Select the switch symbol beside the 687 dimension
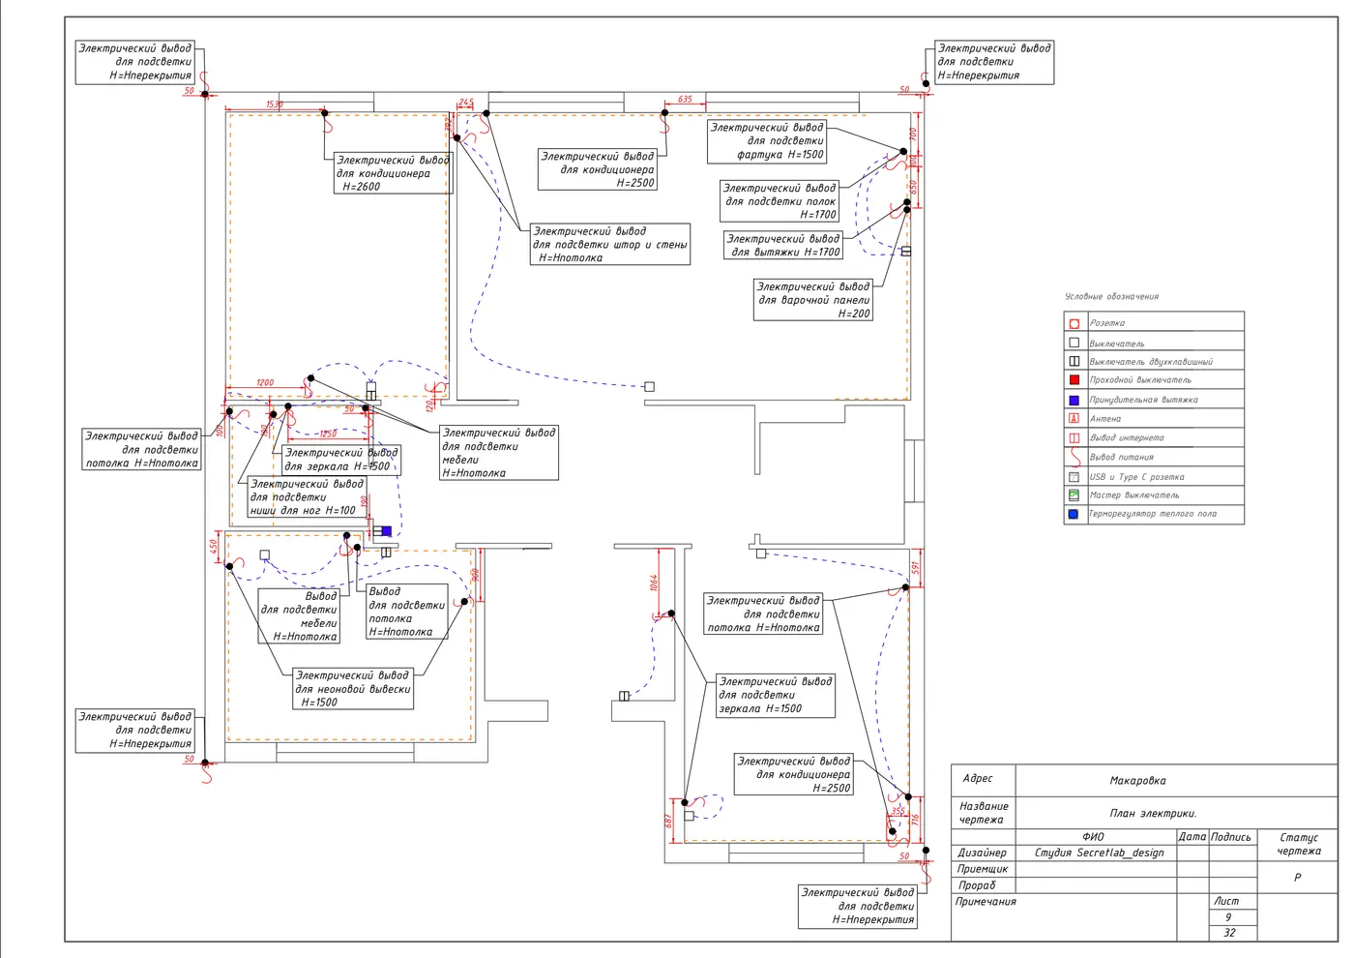The width and height of the screenshot is (1354, 958). pos(689,816)
